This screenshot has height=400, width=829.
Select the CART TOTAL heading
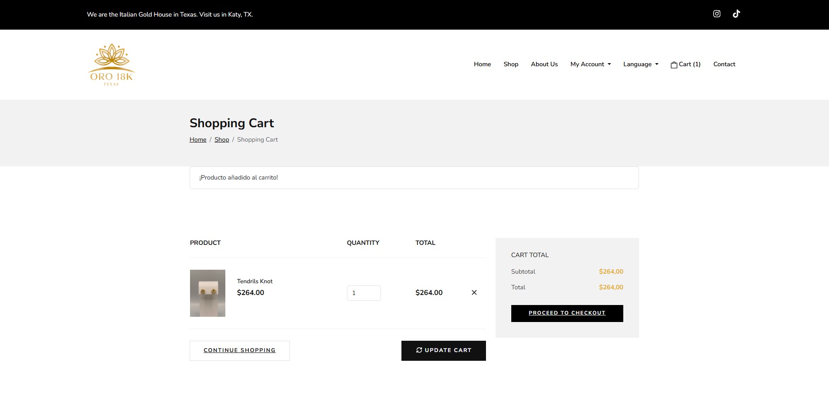530,255
